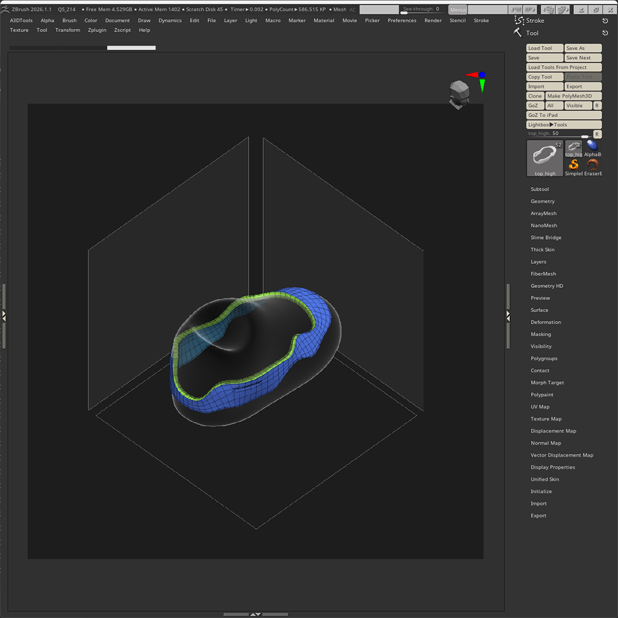
Task: Expand the Display Properties section
Action: tap(553, 467)
